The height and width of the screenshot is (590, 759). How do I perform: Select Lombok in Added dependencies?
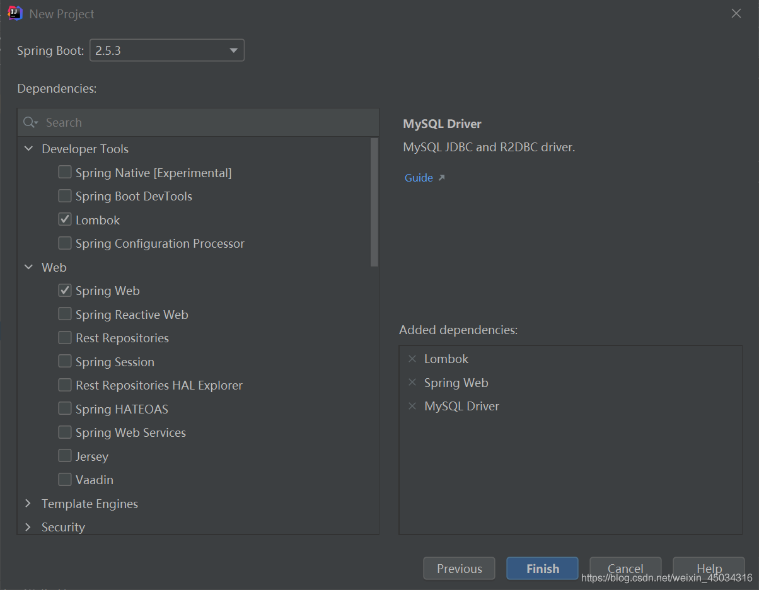446,359
